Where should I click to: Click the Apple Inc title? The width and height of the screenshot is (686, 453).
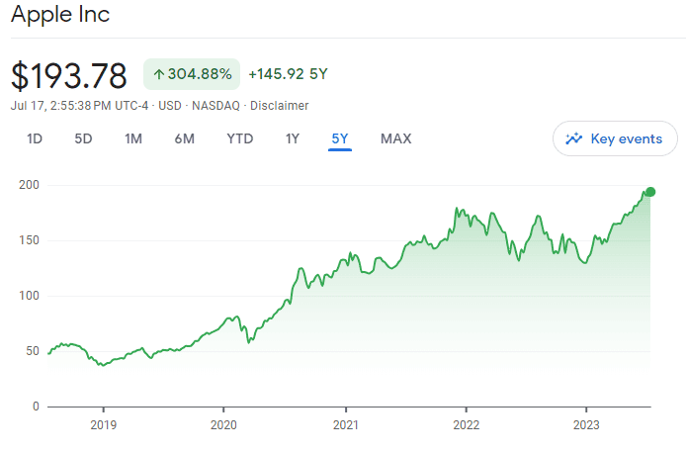(x=60, y=15)
